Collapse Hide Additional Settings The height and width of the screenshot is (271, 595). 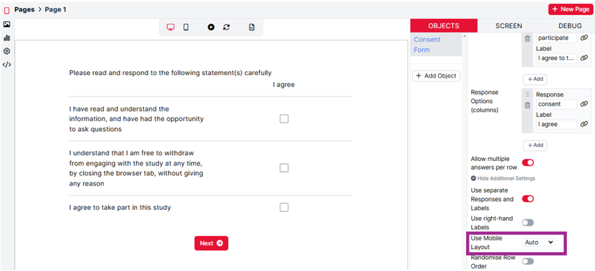[503, 178]
